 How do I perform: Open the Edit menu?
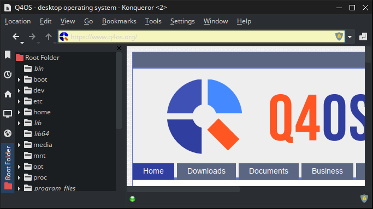coord(45,21)
